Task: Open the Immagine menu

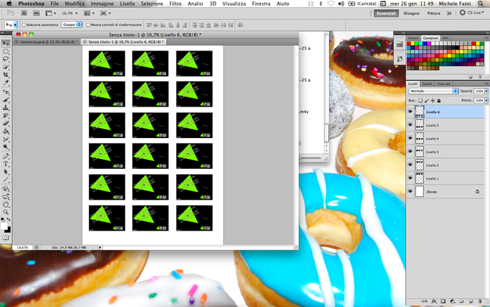Action: click(x=102, y=4)
